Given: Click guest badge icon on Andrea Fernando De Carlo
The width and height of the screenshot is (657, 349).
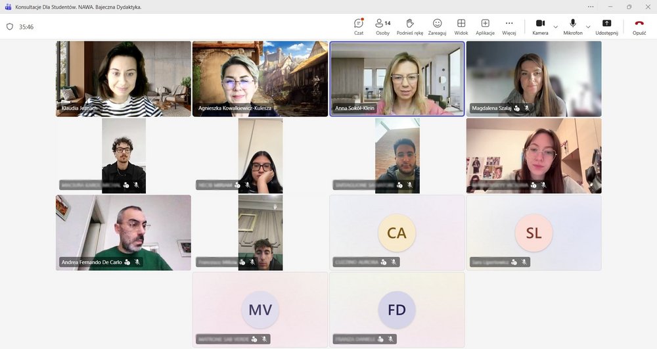Looking at the screenshot, I should click(x=127, y=262).
